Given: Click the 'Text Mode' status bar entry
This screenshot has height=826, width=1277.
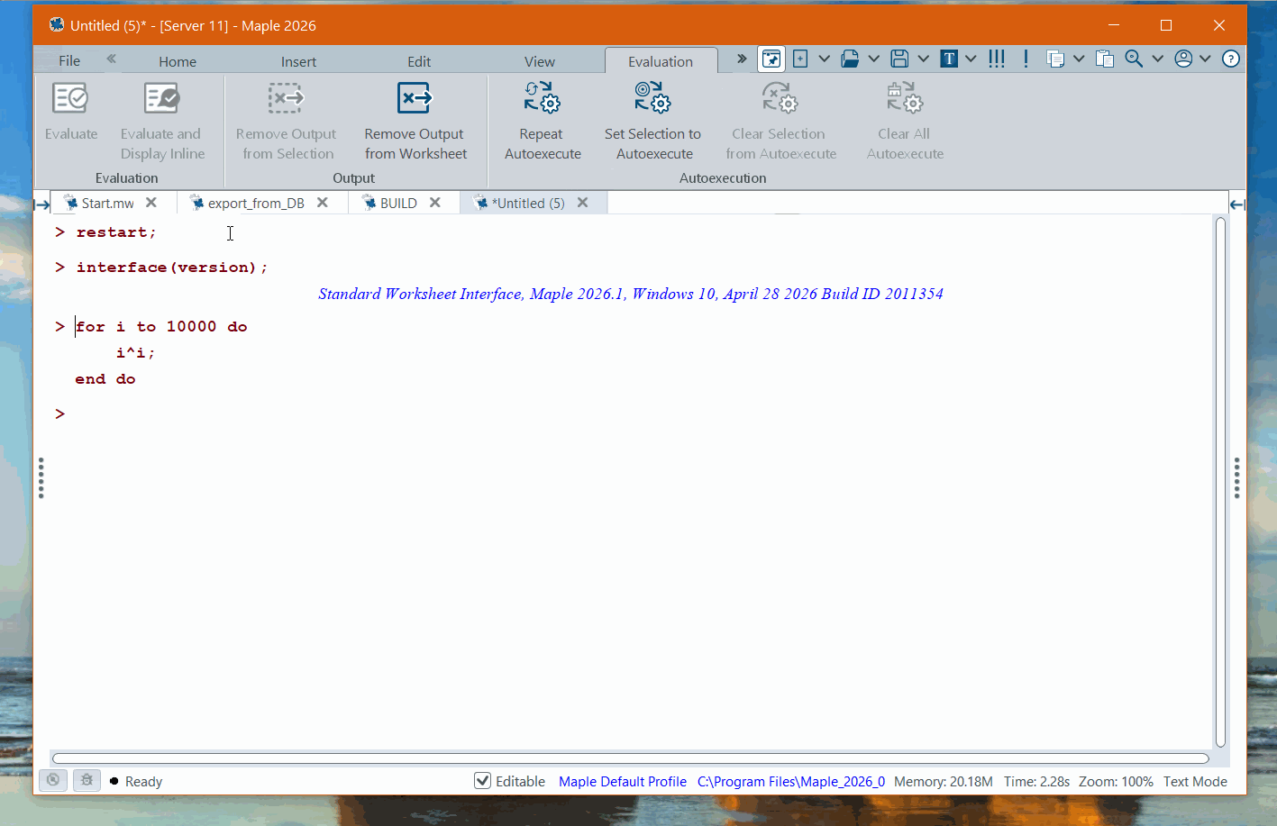Looking at the screenshot, I should (x=1195, y=782).
